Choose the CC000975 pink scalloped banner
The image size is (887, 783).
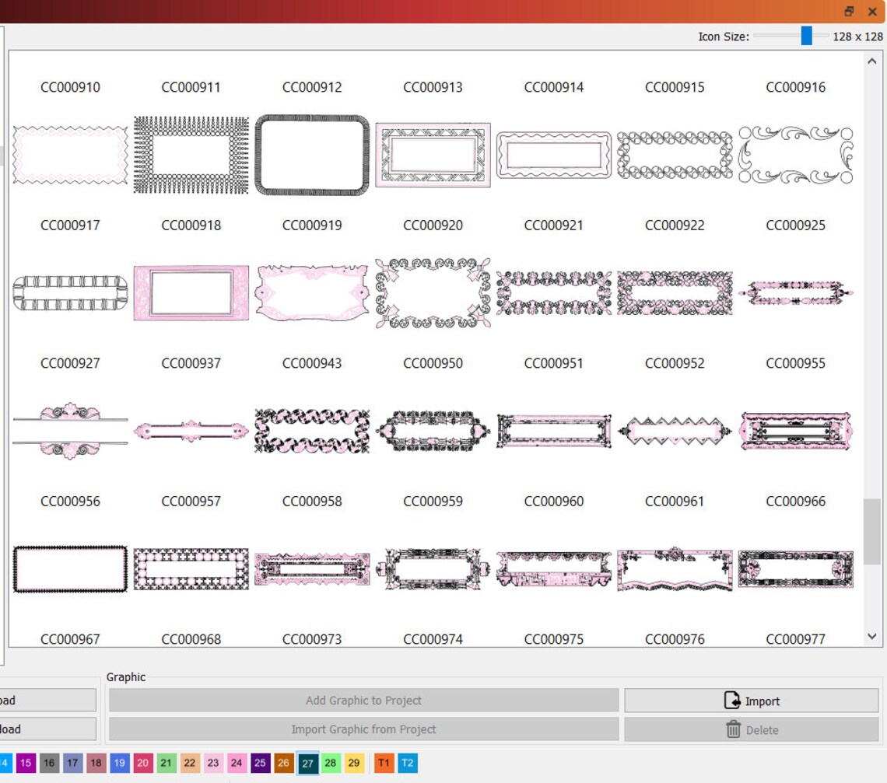coord(554,568)
